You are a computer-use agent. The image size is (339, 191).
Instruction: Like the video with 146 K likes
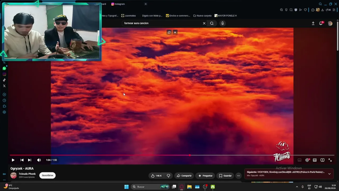(x=156, y=176)
